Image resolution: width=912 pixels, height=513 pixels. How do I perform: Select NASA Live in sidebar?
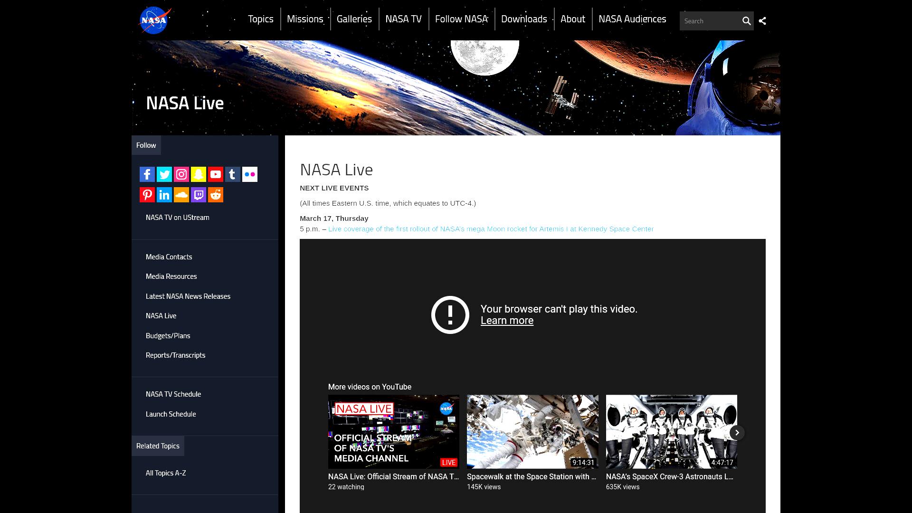pos(161,316)
